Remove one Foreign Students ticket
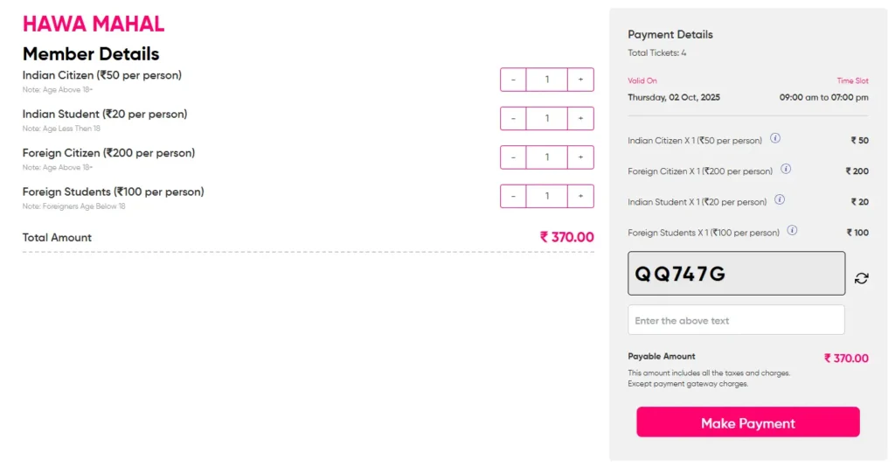Image resolution: width=895 pixels, height=467 pixels. [x=513, y=196]
